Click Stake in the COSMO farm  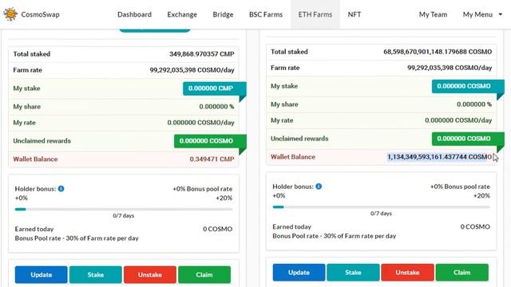pyautogui.click(x=353, y=273)
